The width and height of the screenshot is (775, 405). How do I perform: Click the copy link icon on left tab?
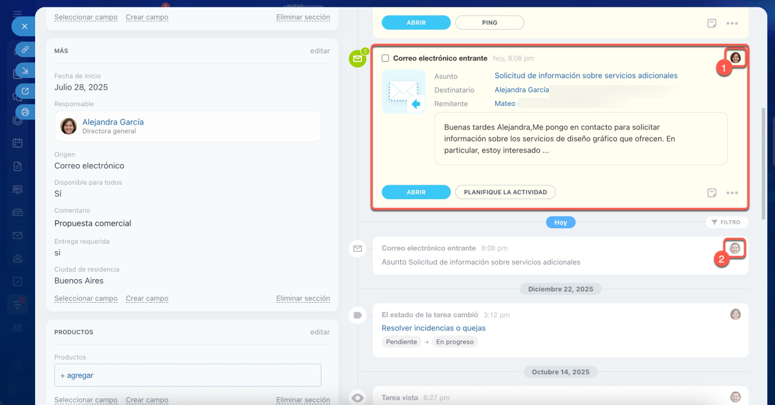(25, 50)
